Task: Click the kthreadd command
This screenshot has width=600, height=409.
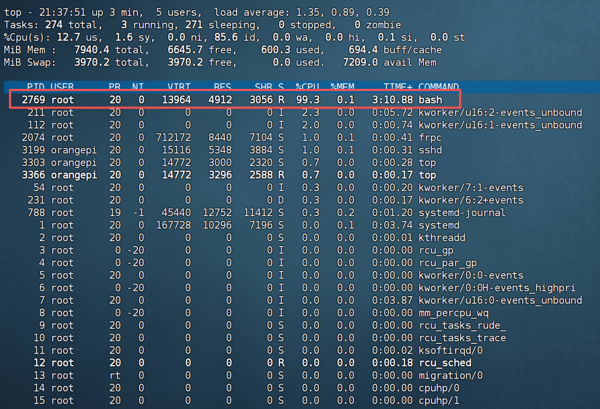Action: [x=442, y=238]
